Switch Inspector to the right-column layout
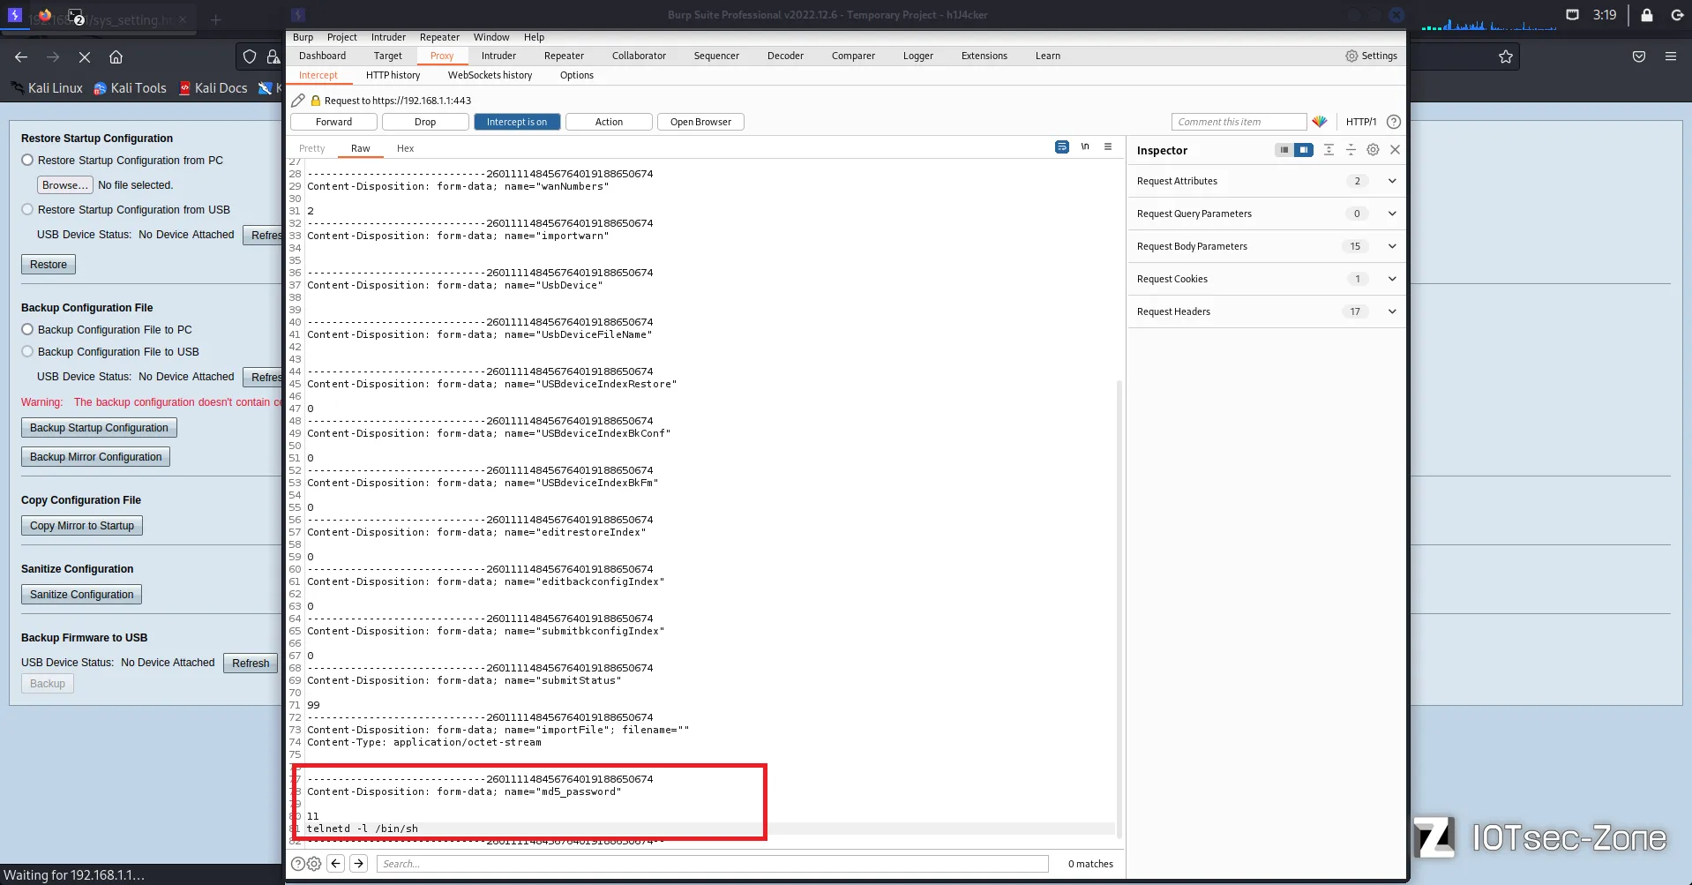 [x=1304, y=150]
